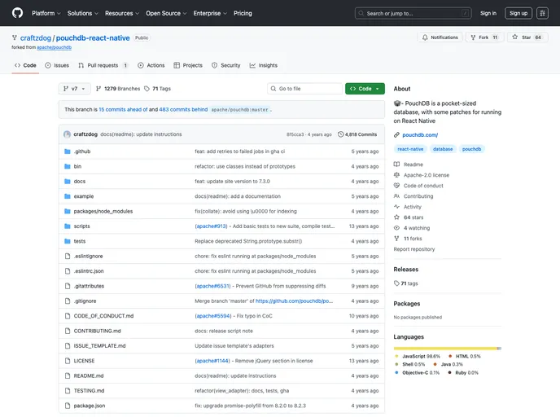The image size is (560, 417).
Task: Open the packages/node_modules folder
Action: 103,211
